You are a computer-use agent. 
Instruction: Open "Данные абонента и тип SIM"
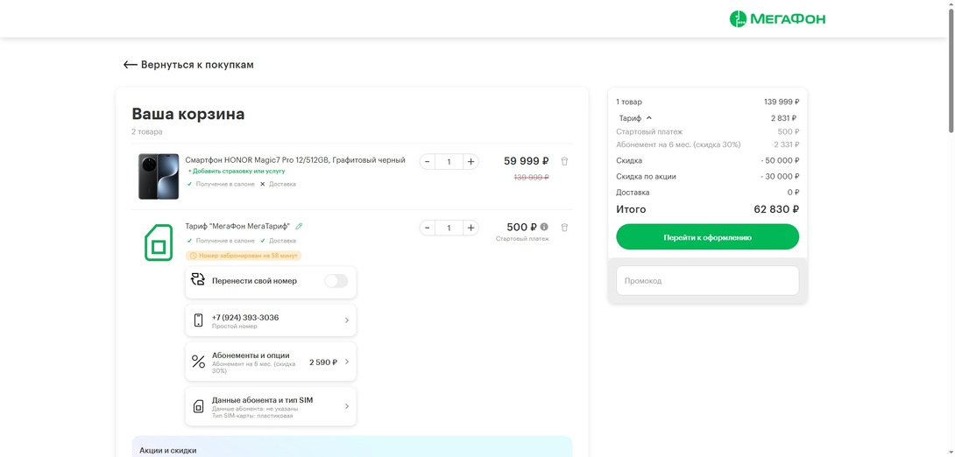(270, 406)
